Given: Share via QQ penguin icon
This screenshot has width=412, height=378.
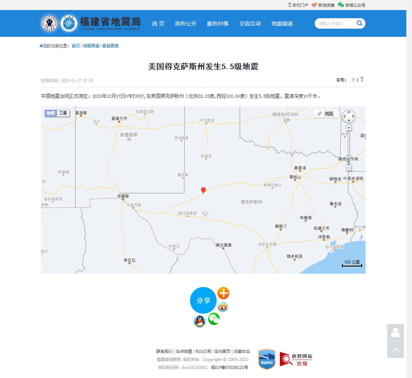Looking at the screenshot, I should tap(200, 321).
